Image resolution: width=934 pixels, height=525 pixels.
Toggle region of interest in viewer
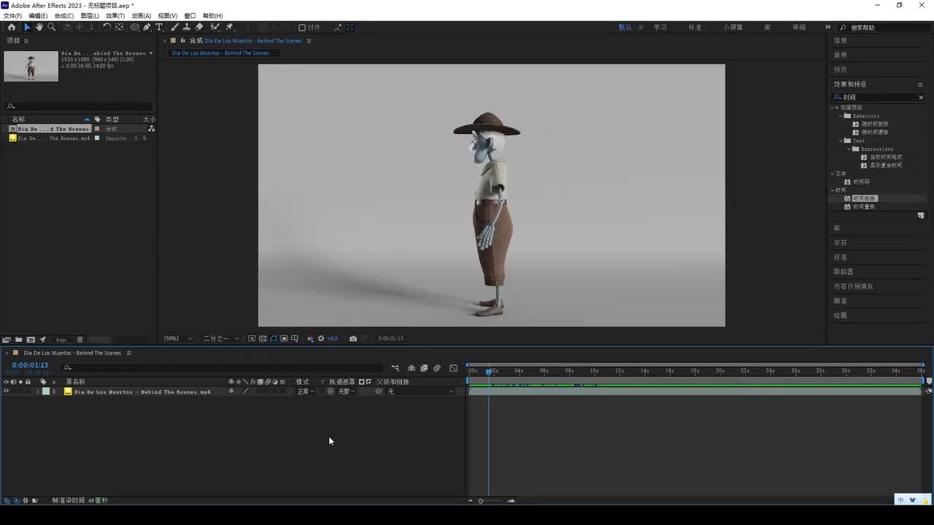pyautogui.click(x=284, y=338)
